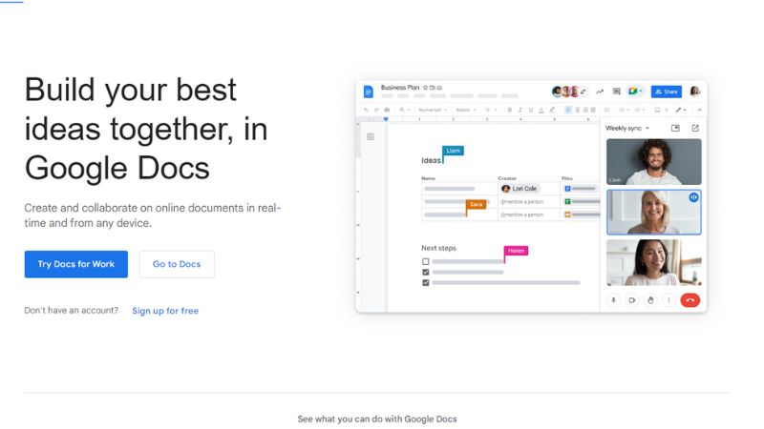
Task: Select Liam's video thumbnail
Action: (x=654, y=161)
